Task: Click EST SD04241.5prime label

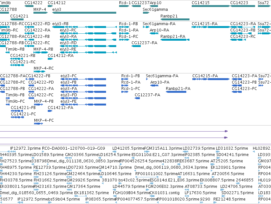Action: click(x=232, y=155)
